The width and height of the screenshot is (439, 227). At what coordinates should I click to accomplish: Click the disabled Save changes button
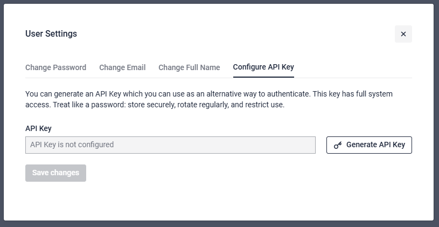55,173
